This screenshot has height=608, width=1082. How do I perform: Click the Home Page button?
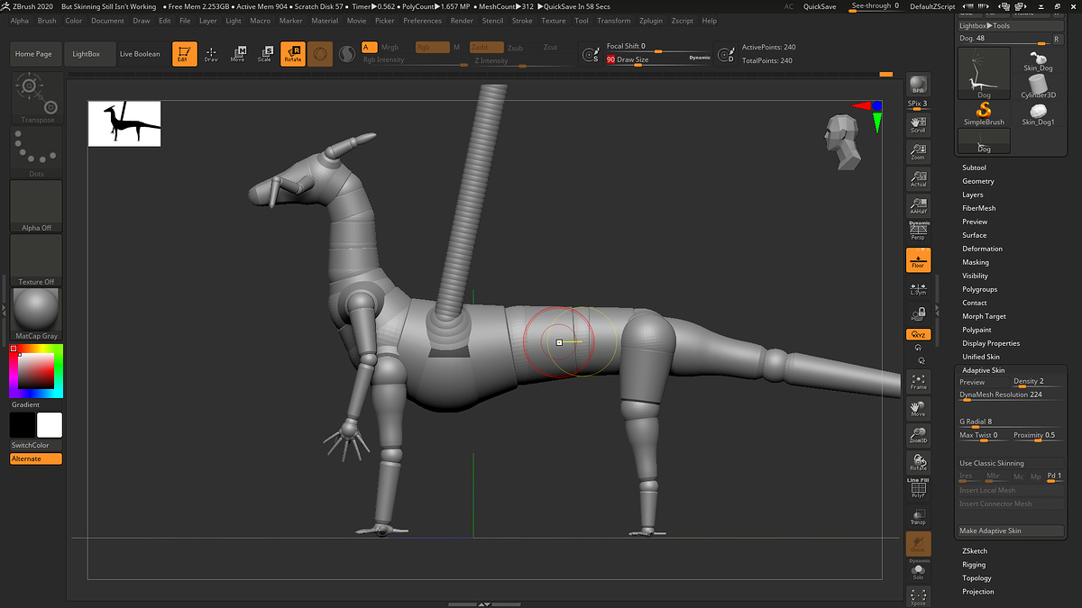click(x=33, y=54)
